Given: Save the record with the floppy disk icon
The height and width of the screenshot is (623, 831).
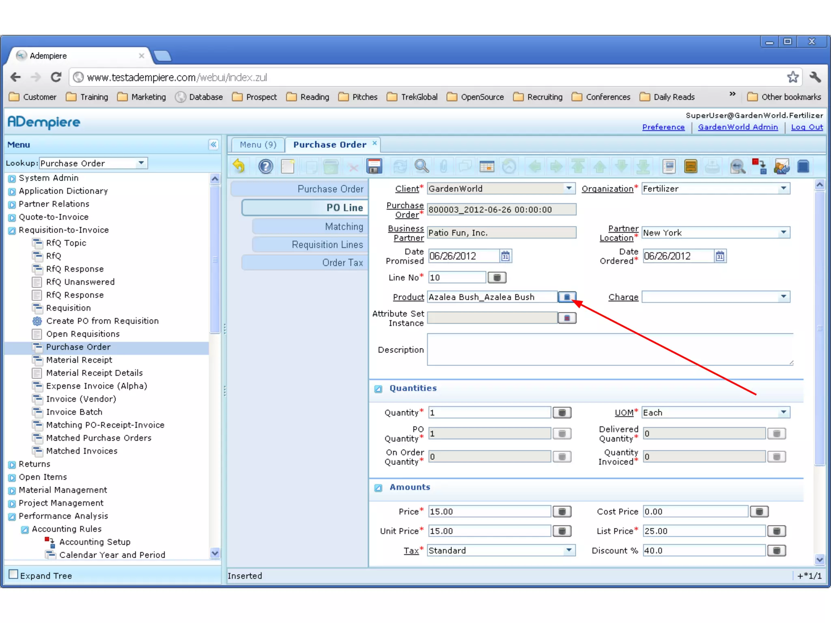Looking at the screenshot, I should pos(374,166).
